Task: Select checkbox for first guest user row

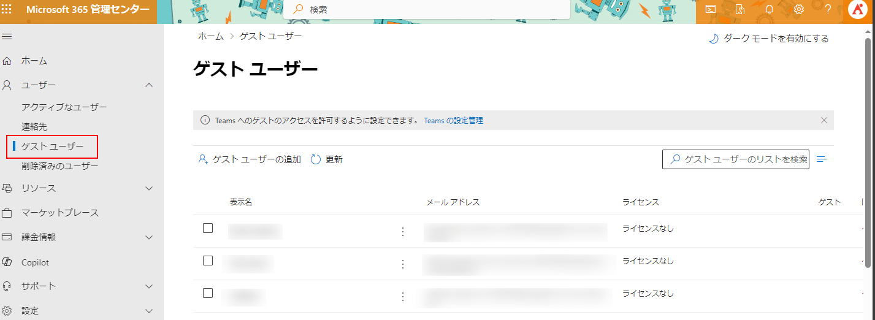Action: click(x=208, y=228)
